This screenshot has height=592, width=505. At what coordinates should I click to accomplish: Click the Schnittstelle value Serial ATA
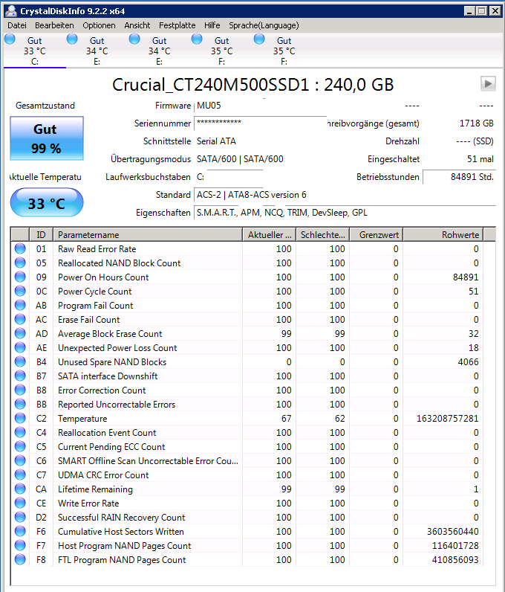click(x=216, y=141)
